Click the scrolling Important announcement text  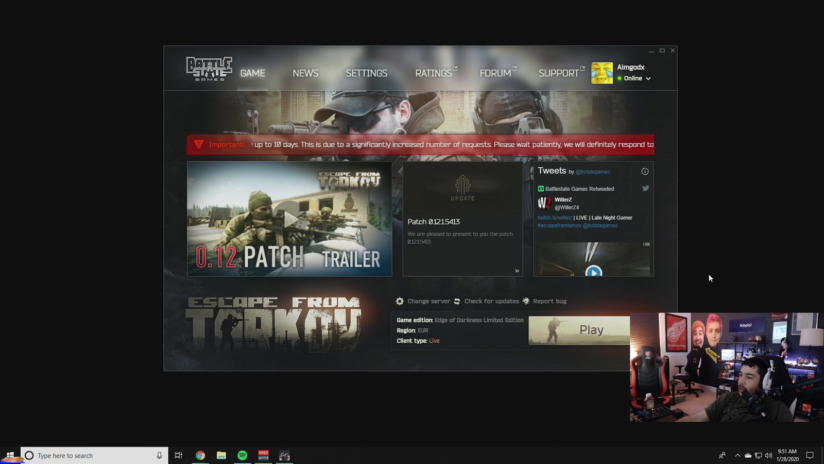(x=453, y=144)
